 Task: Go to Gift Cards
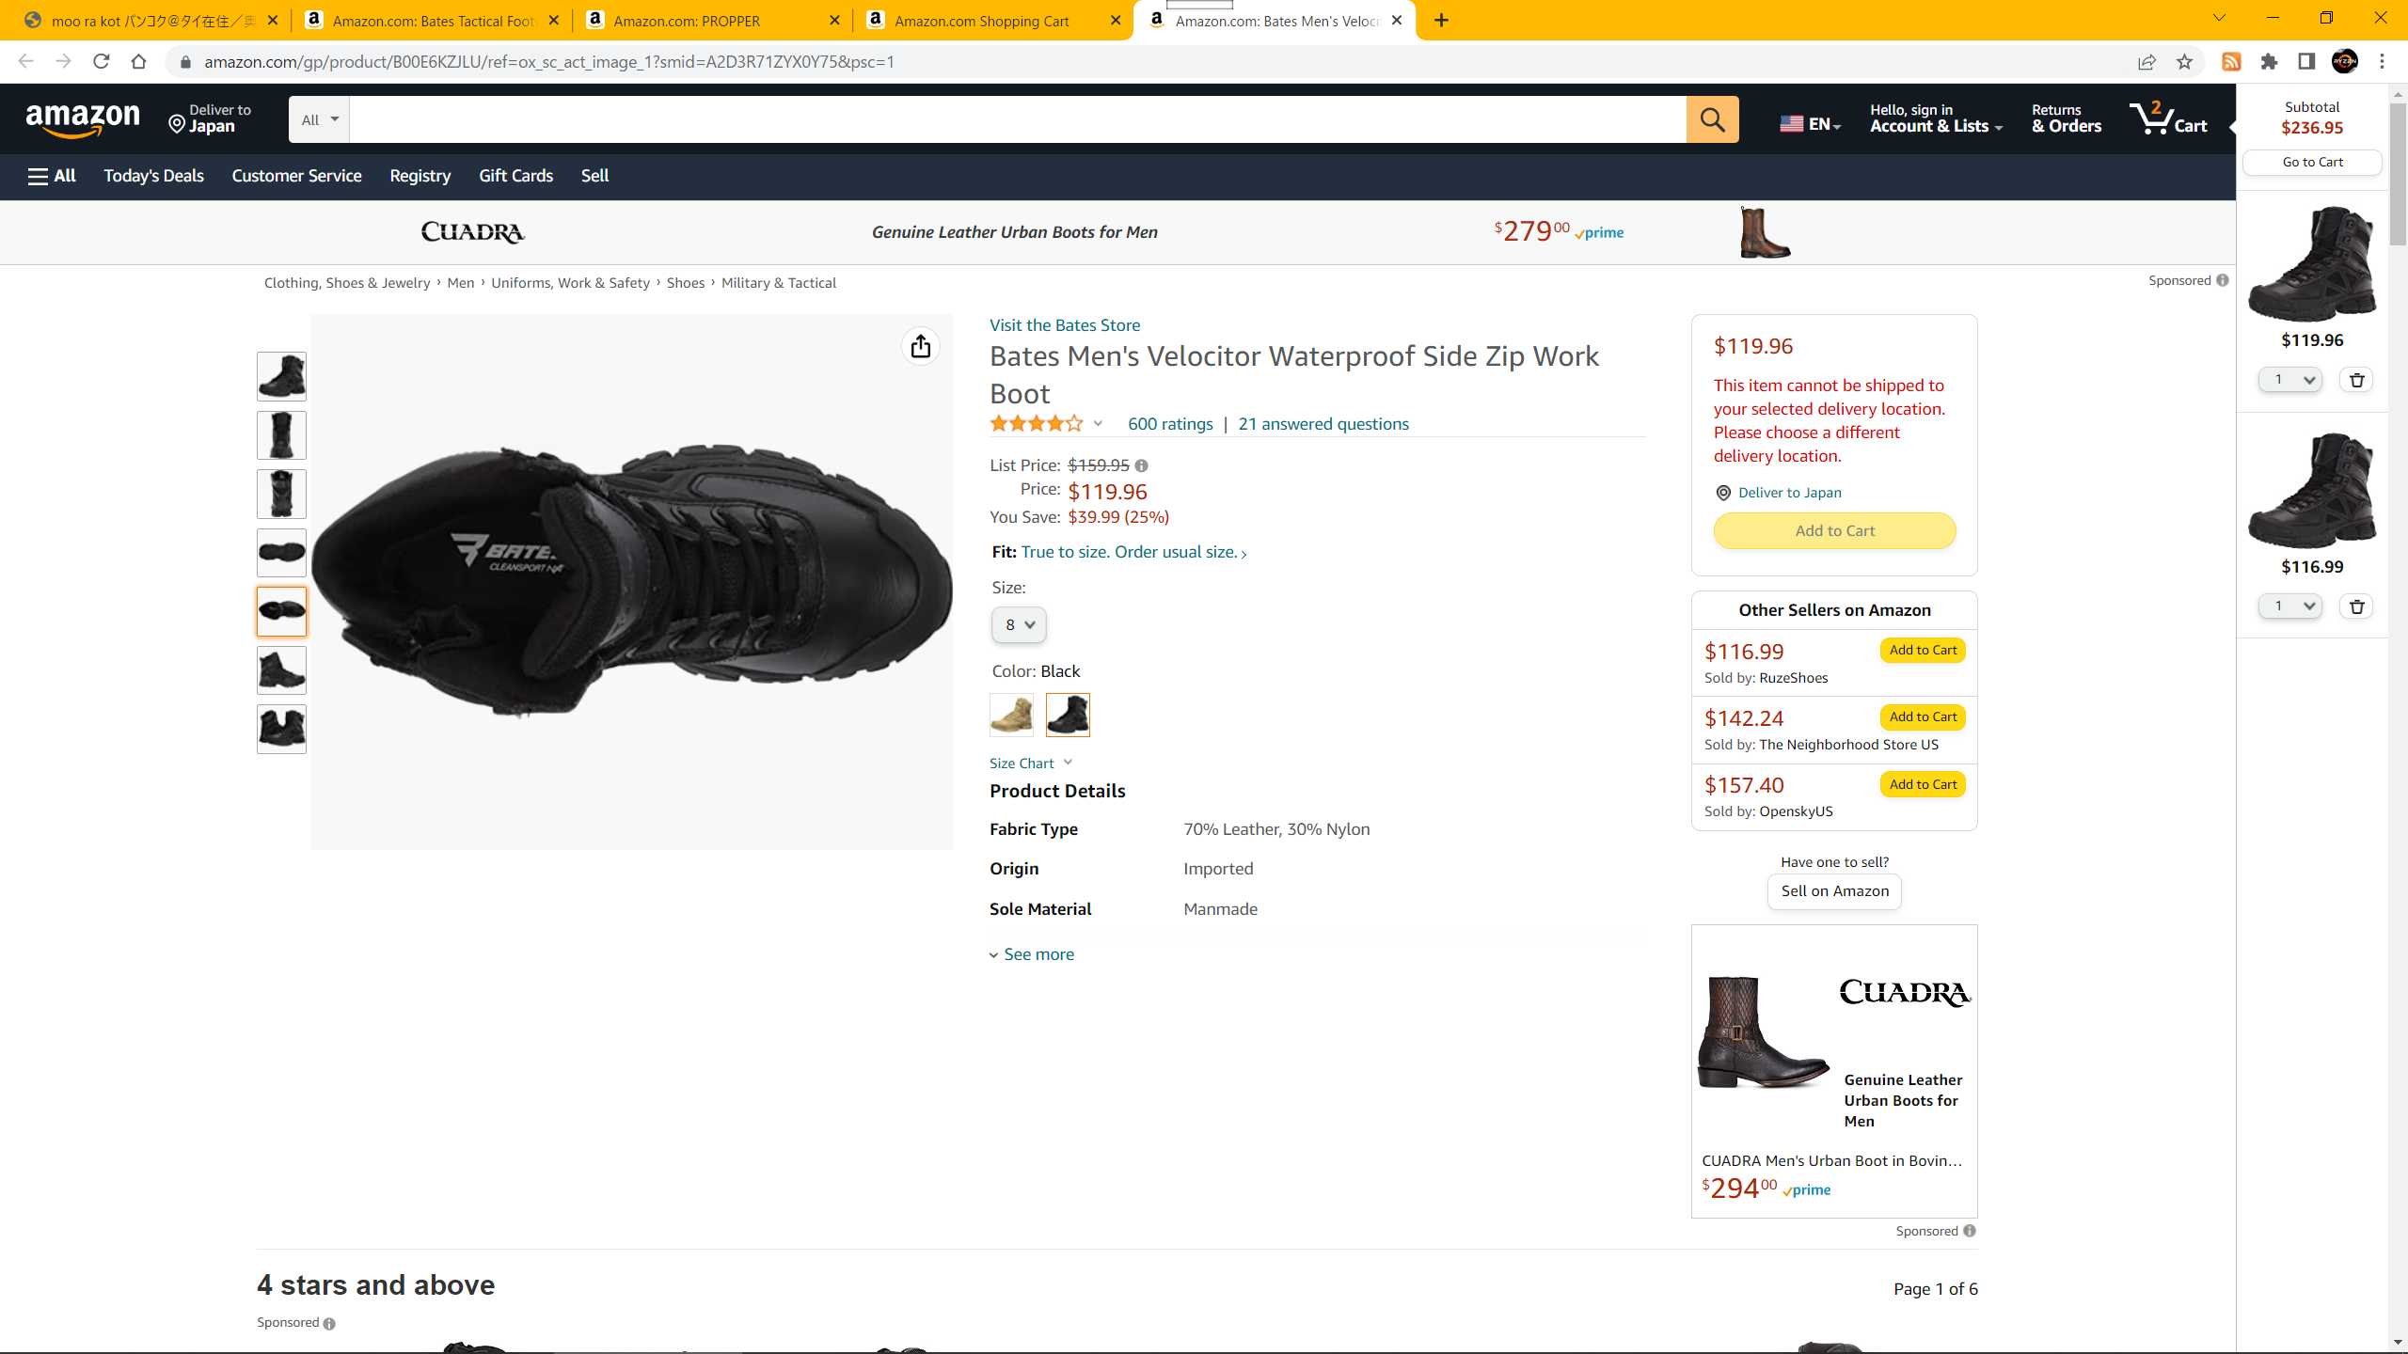coord(515,176)
